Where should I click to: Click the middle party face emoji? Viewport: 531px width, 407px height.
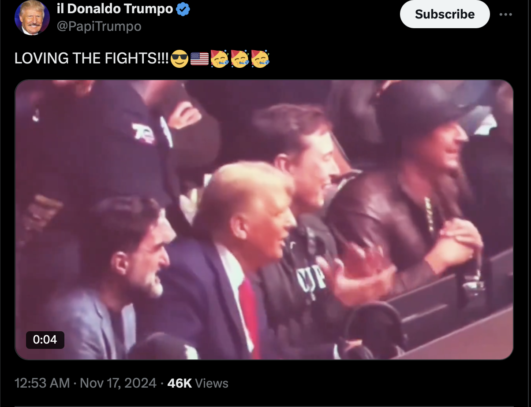coord(239,59)
